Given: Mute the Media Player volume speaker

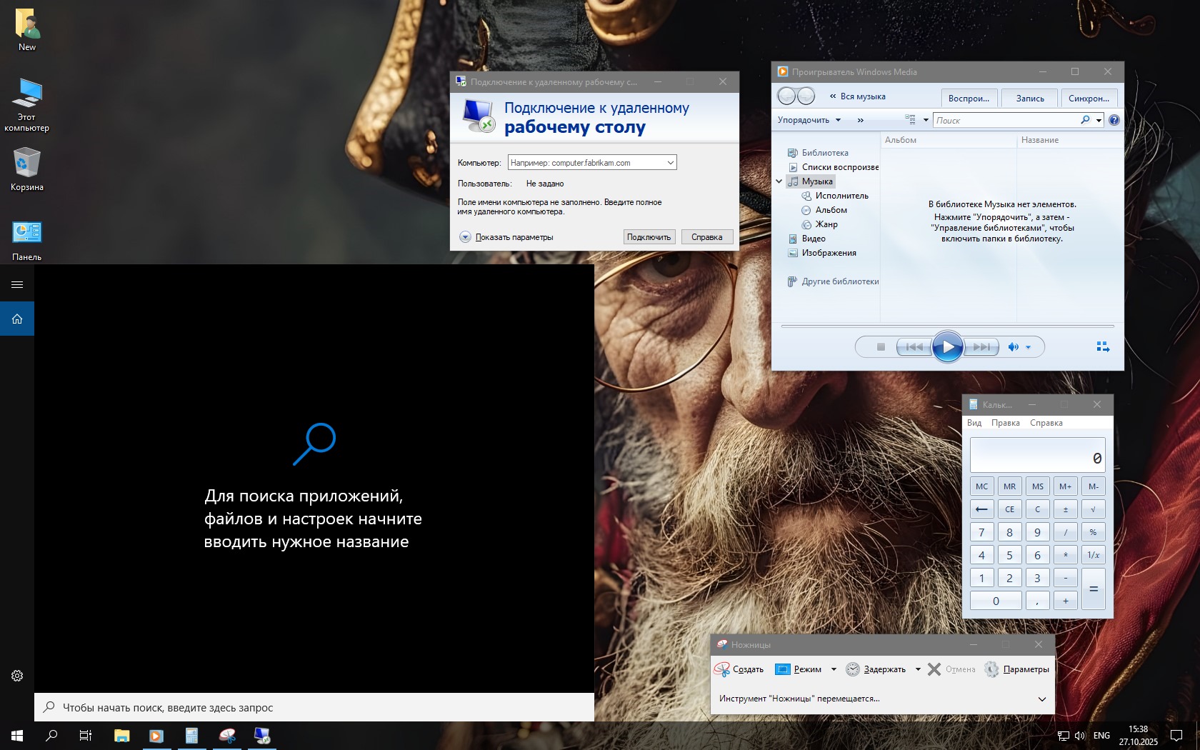Looking at the screenshot, I should tap(1013, 347).
